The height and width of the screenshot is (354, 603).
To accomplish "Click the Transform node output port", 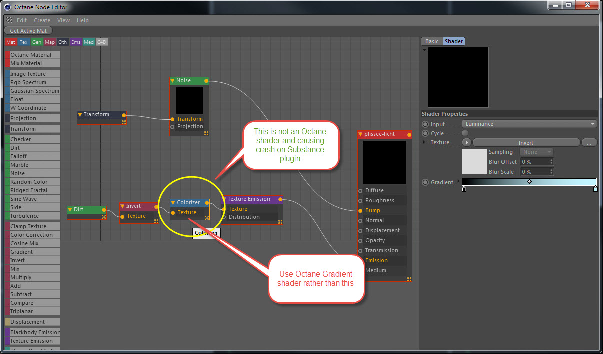I will coord(124,115).
